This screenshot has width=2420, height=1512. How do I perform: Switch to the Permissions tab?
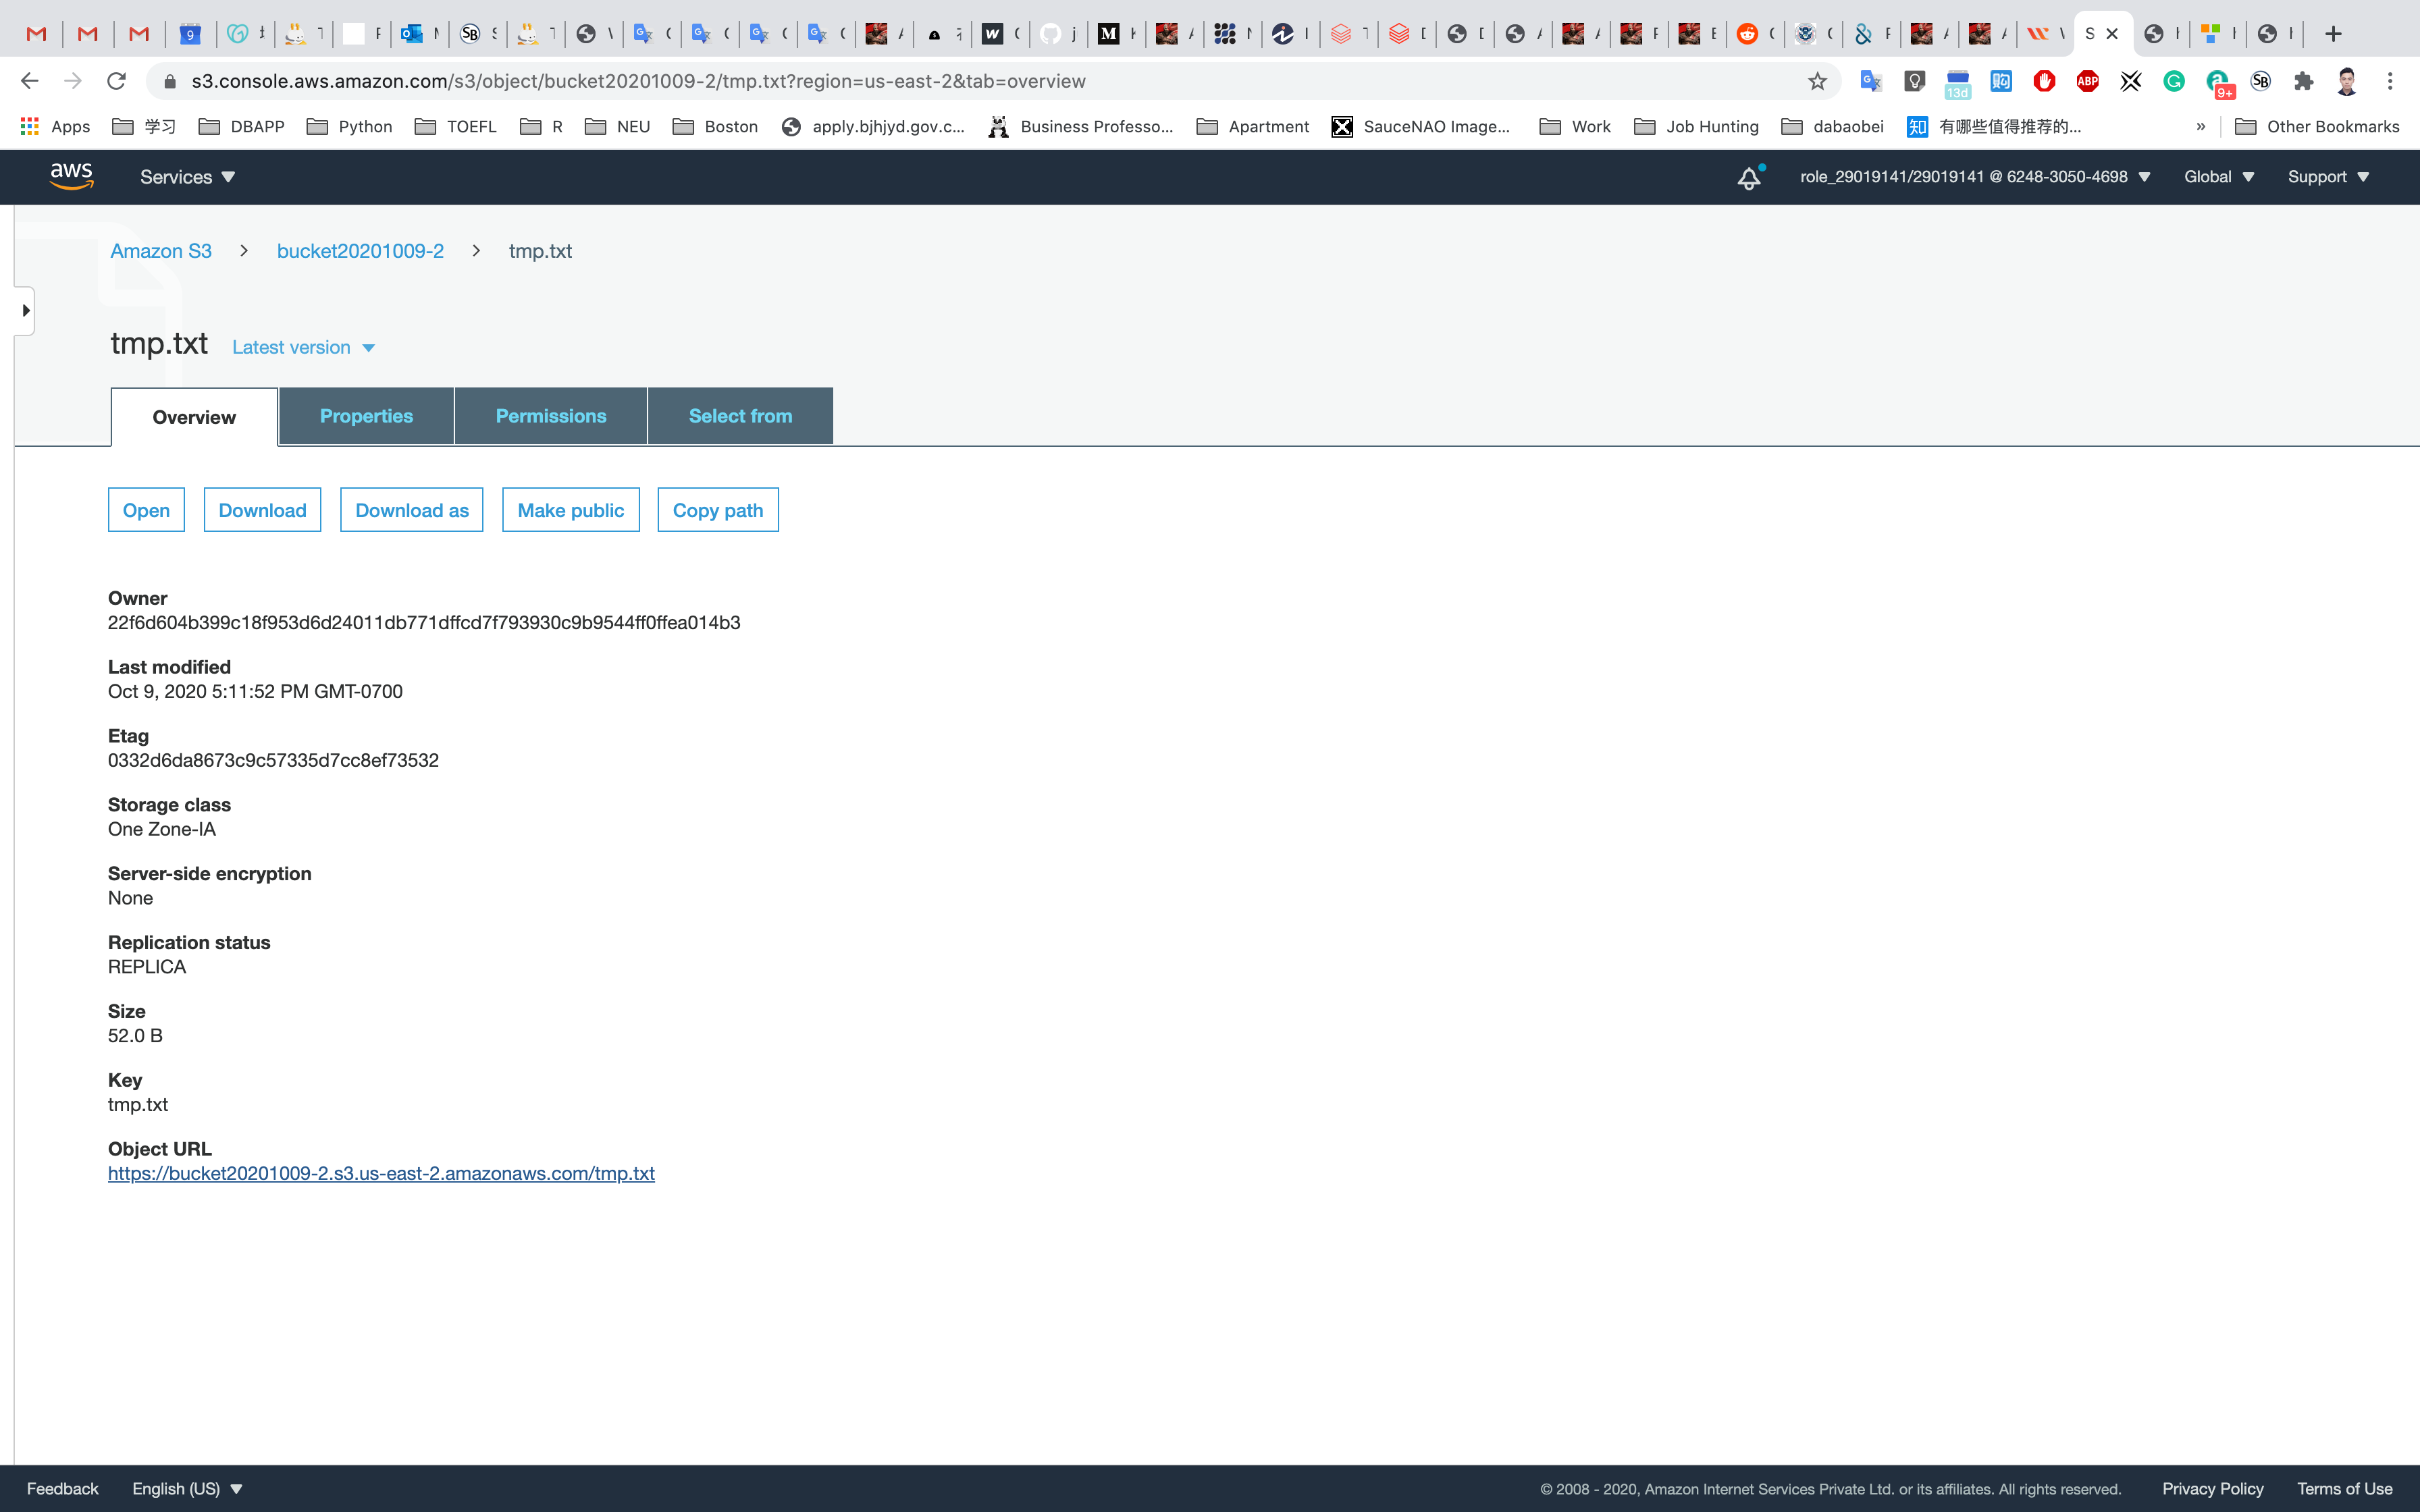tap(551, 416)
